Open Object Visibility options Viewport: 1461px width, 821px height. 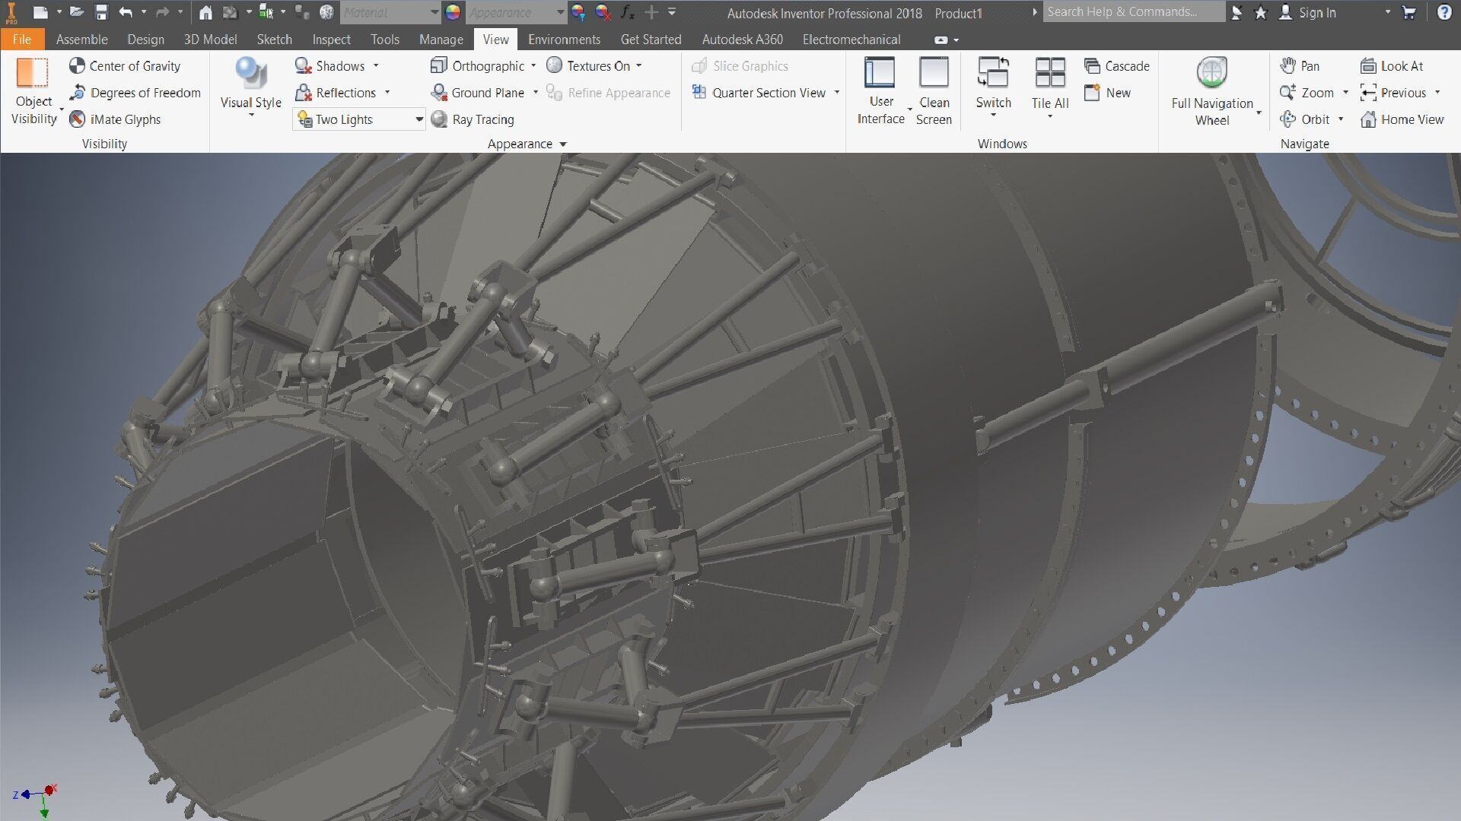[34, 92]
